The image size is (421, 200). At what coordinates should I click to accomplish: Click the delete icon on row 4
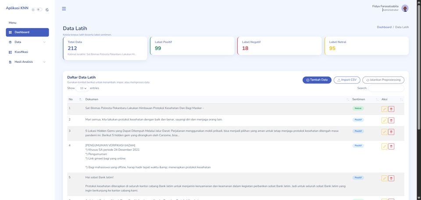point(391,146)
